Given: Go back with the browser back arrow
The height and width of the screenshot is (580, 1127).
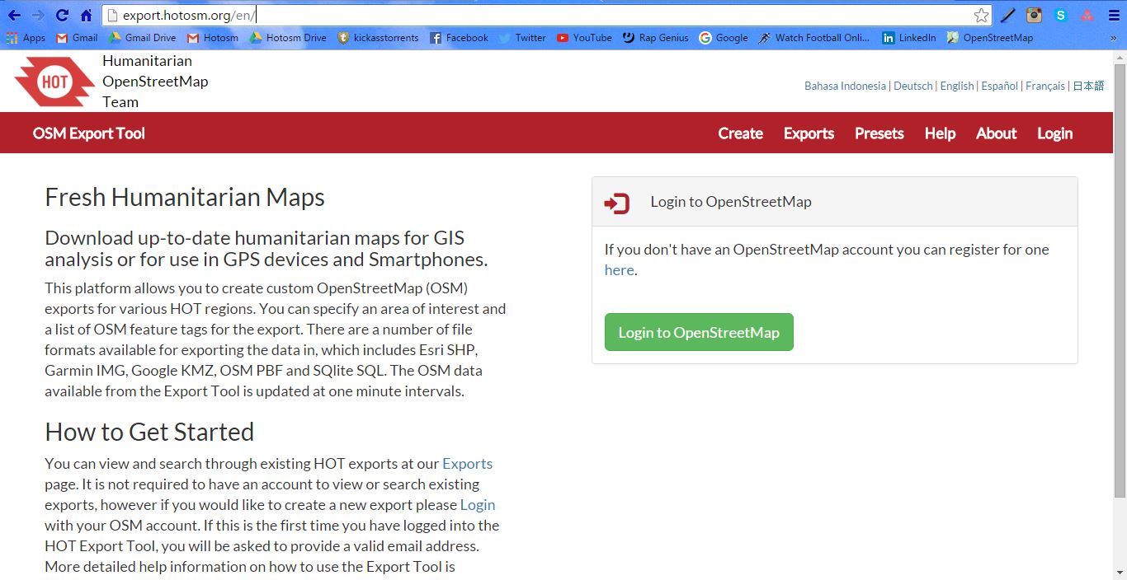Looking at the screenshot, I should (x=14, y=15).
